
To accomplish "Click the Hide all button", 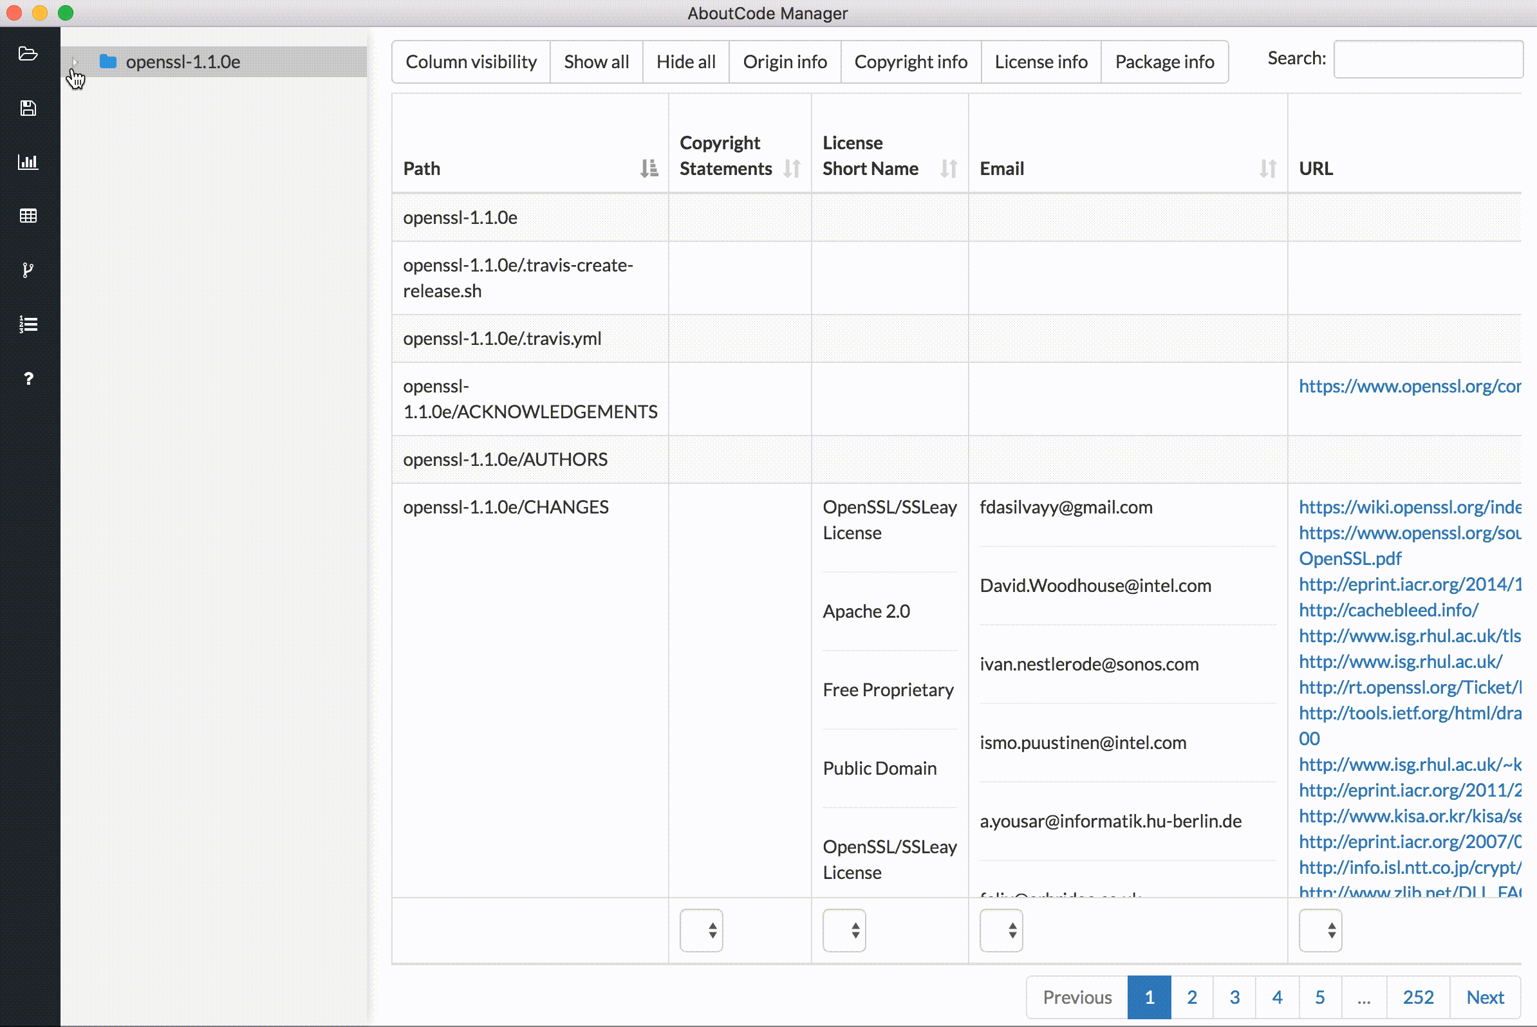I will (686, 62).
